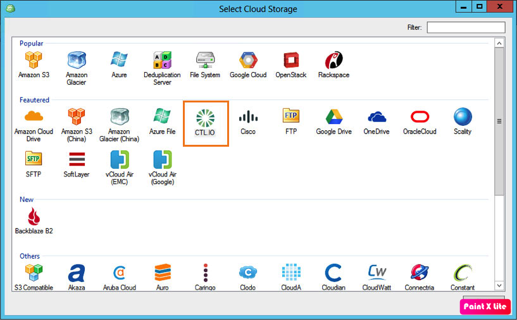This screenshot has width=517, height=320.
Task: Select SoftLayer storage icon
Action: click(x=77, y=159)
